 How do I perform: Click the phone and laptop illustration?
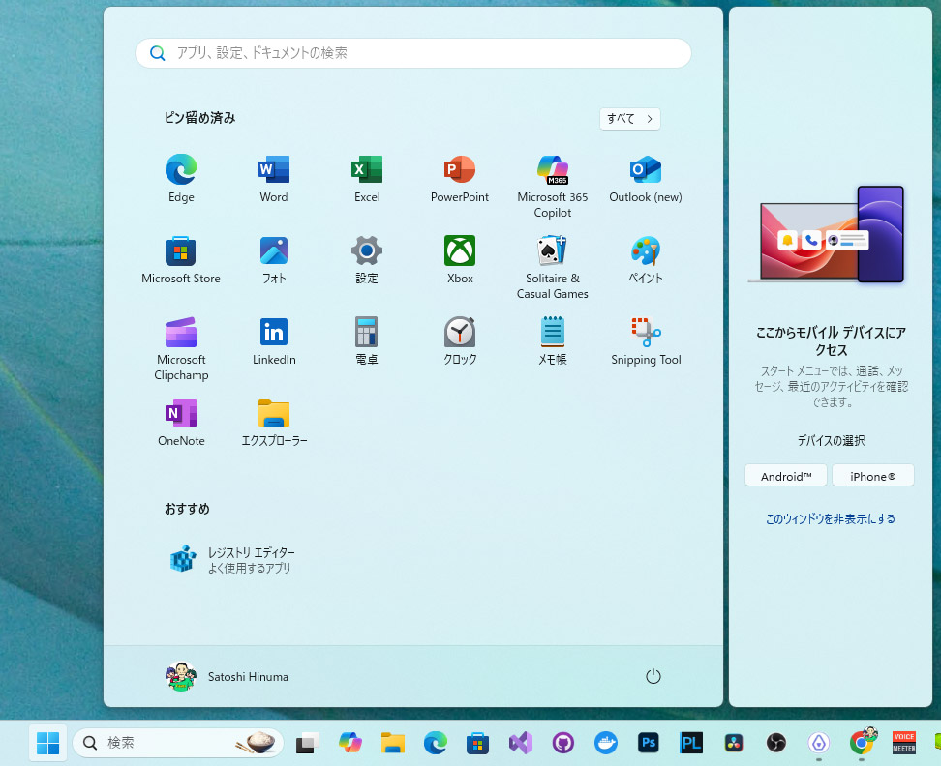pyautogui.click(x=827, y=234)
